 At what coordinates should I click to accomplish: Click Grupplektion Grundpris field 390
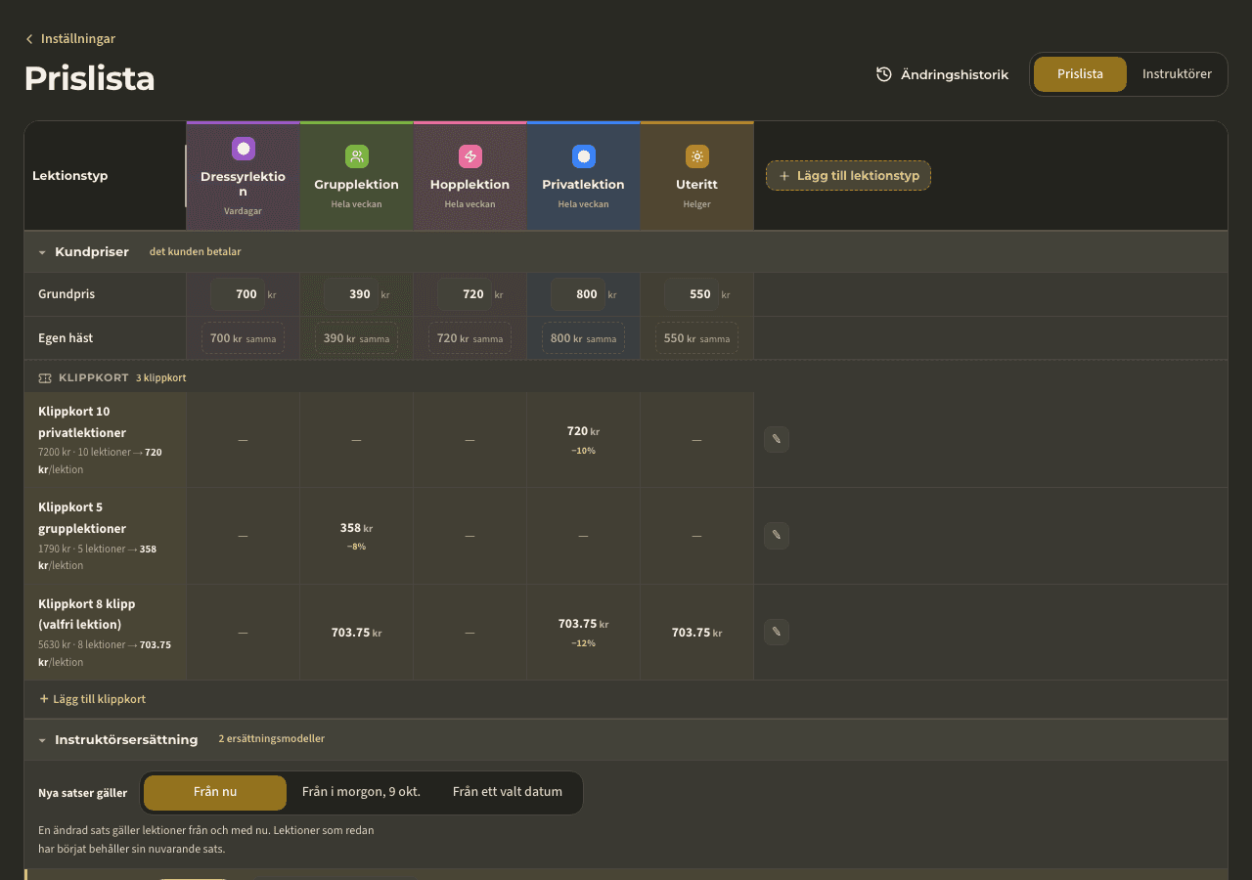point(351,294)
